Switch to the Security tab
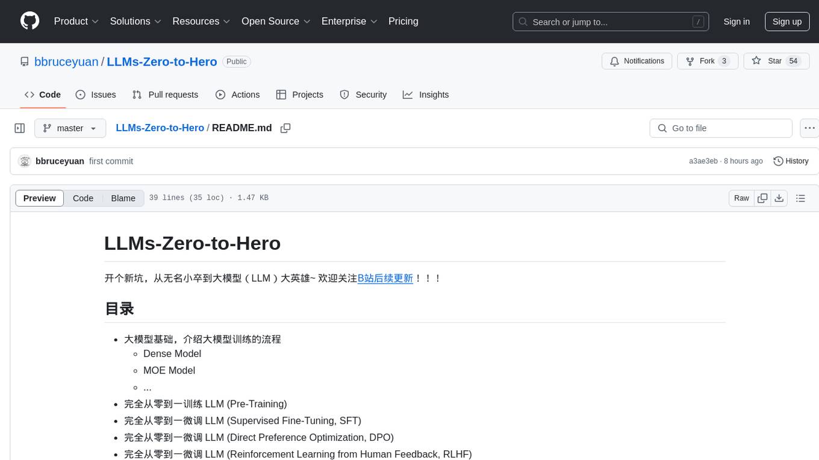 [363, 95]
